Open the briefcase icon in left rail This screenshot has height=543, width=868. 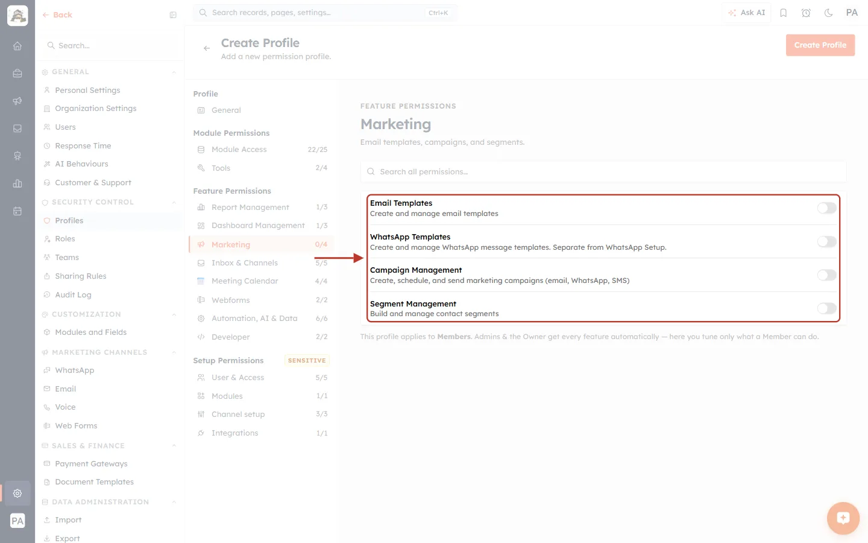(17, 74)
